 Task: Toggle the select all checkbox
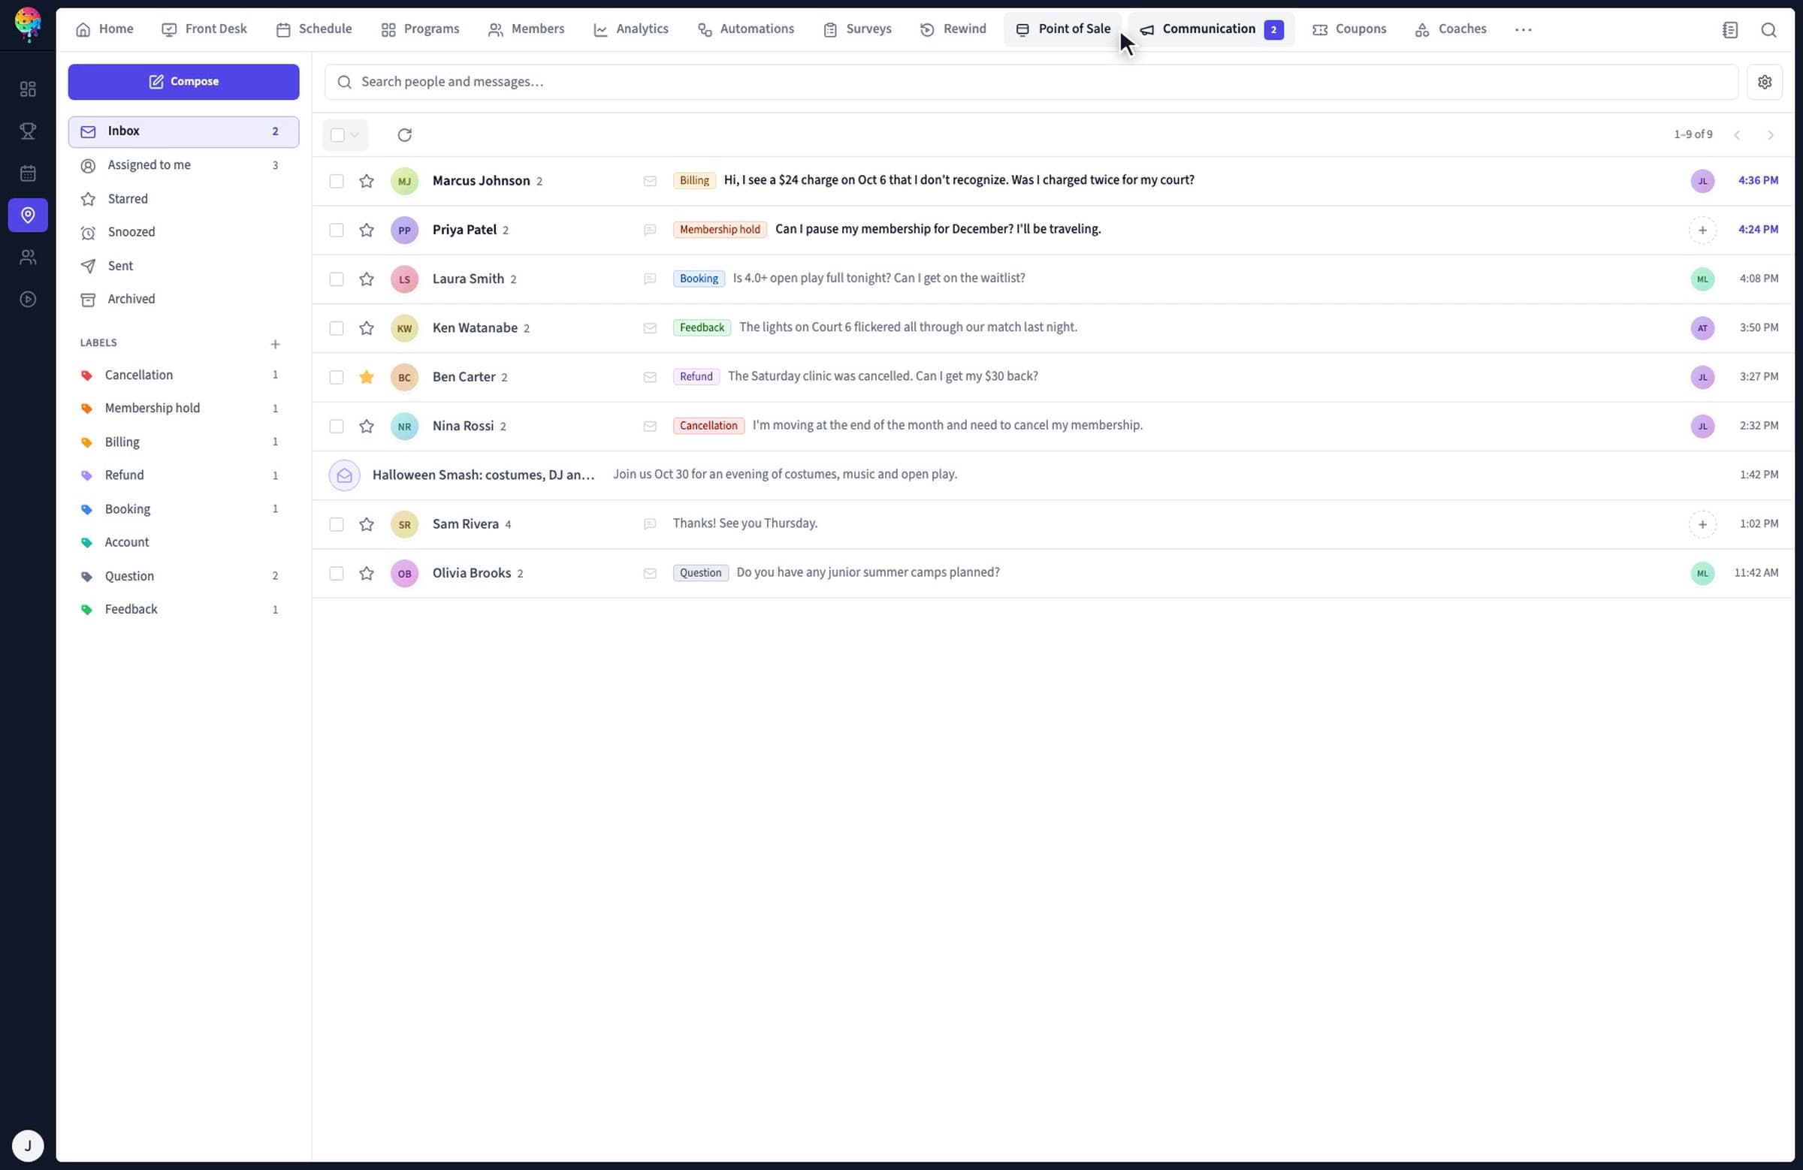(x=337, y=134)
